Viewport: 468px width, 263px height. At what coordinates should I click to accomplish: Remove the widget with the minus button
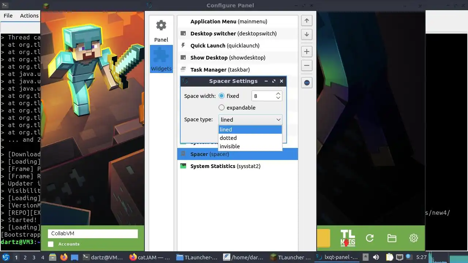coord(307,65)
